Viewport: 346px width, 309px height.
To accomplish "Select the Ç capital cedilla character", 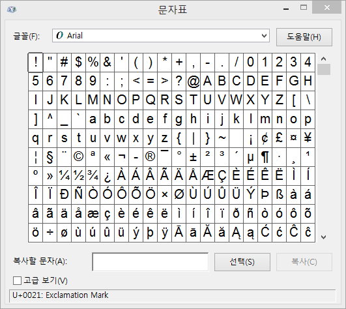I will click(x=222, y=176).
